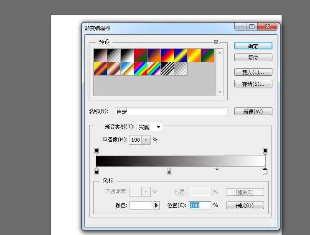Open the 平滑度 smoothness slider arrow
The image size is (310, 235).
146,140
